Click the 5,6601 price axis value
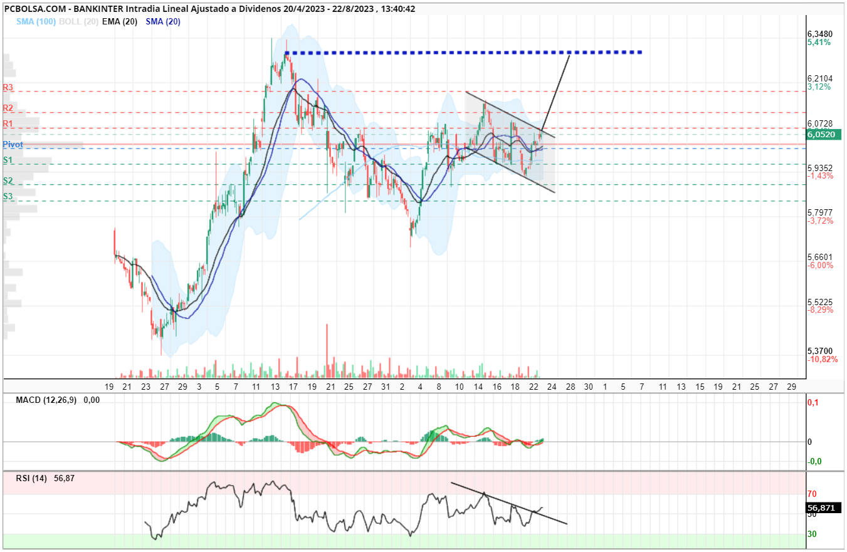The image size is (847, 552). coord(821,257)
